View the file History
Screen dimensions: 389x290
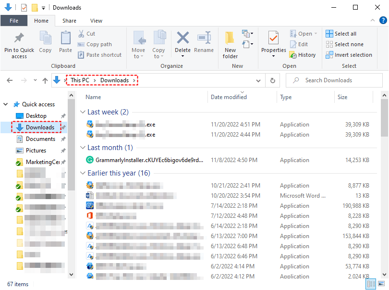[x=303, y=54]
